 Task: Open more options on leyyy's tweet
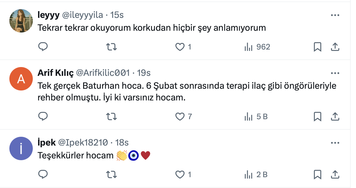tap(335, 15)
